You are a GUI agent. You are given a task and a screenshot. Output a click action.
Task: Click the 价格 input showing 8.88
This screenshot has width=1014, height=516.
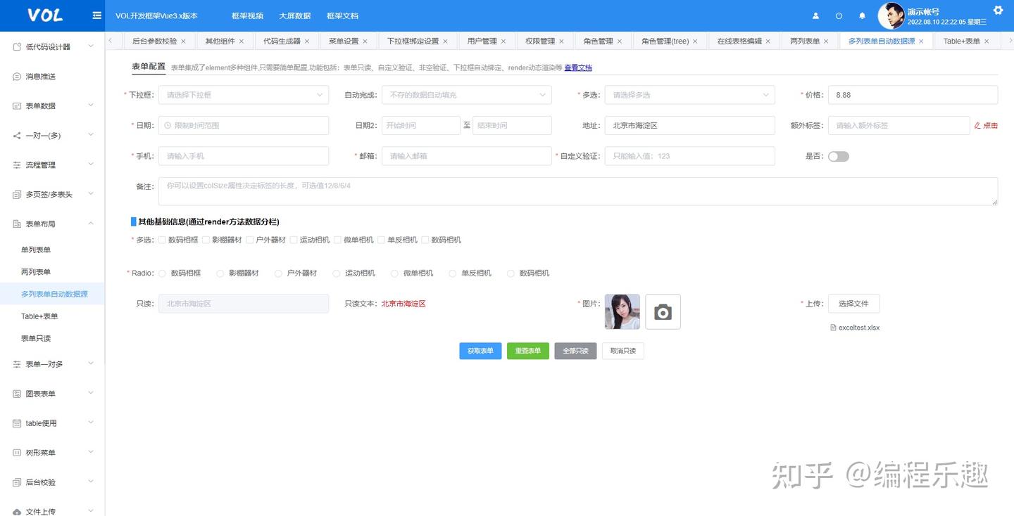(x=913, y=94)
